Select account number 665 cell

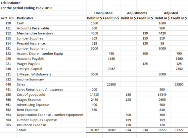[8, 125]
